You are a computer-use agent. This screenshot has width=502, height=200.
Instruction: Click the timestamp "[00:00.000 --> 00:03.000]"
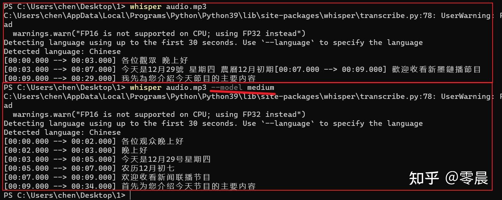pos(60,60)
